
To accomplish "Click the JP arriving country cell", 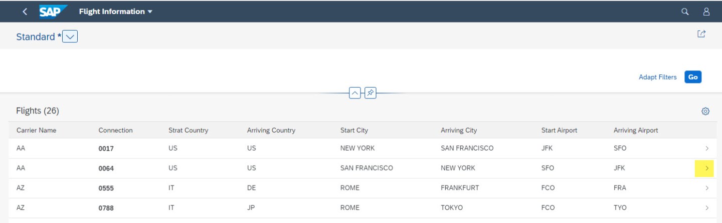I will (x=251, y=207).
